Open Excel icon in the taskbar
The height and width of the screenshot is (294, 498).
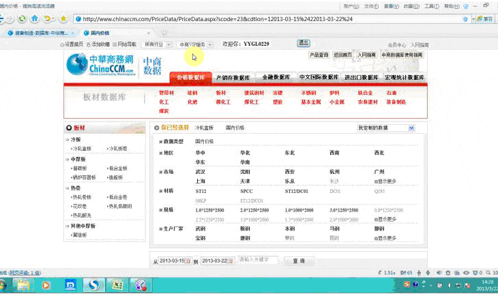(x=117, y=284)
